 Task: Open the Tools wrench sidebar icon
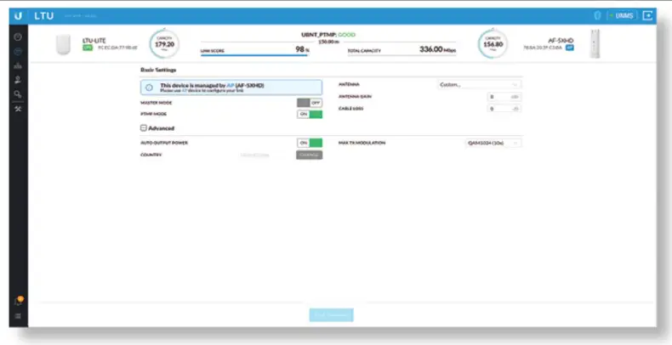pos(18,109)
